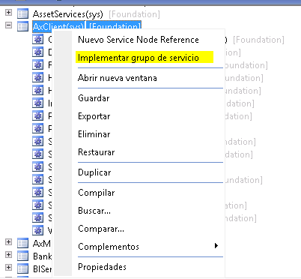
Task: Collapse the AxClient tree node
Action: click(x=8, y=25)
